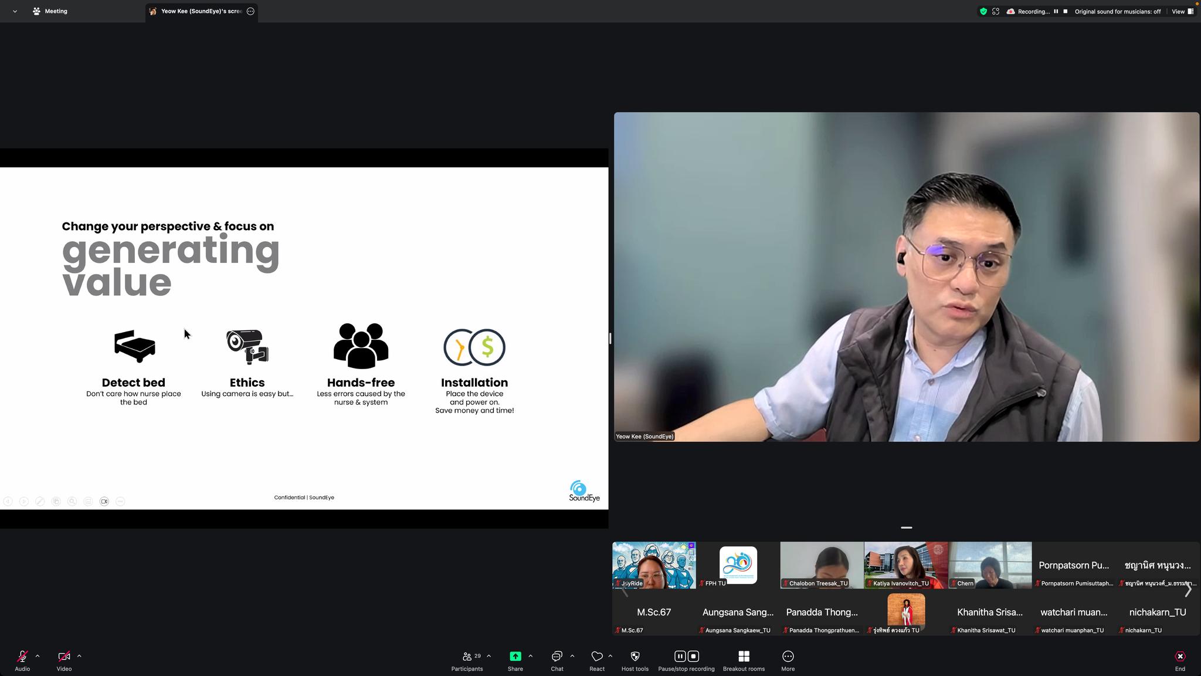Open the More options menu
This screenshot has width=1201, height=676.
click(x=788, y=661)
